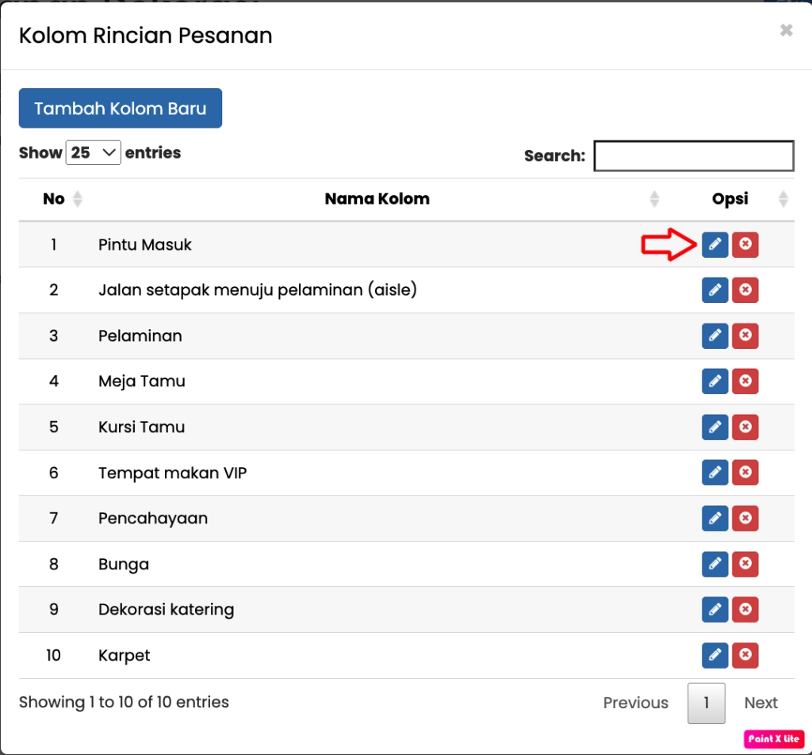Image resolution: width=812 pixels, height=755 pixels.
Task: Delete the Tempat makan VIP column
Action: (x=745, y=473)
